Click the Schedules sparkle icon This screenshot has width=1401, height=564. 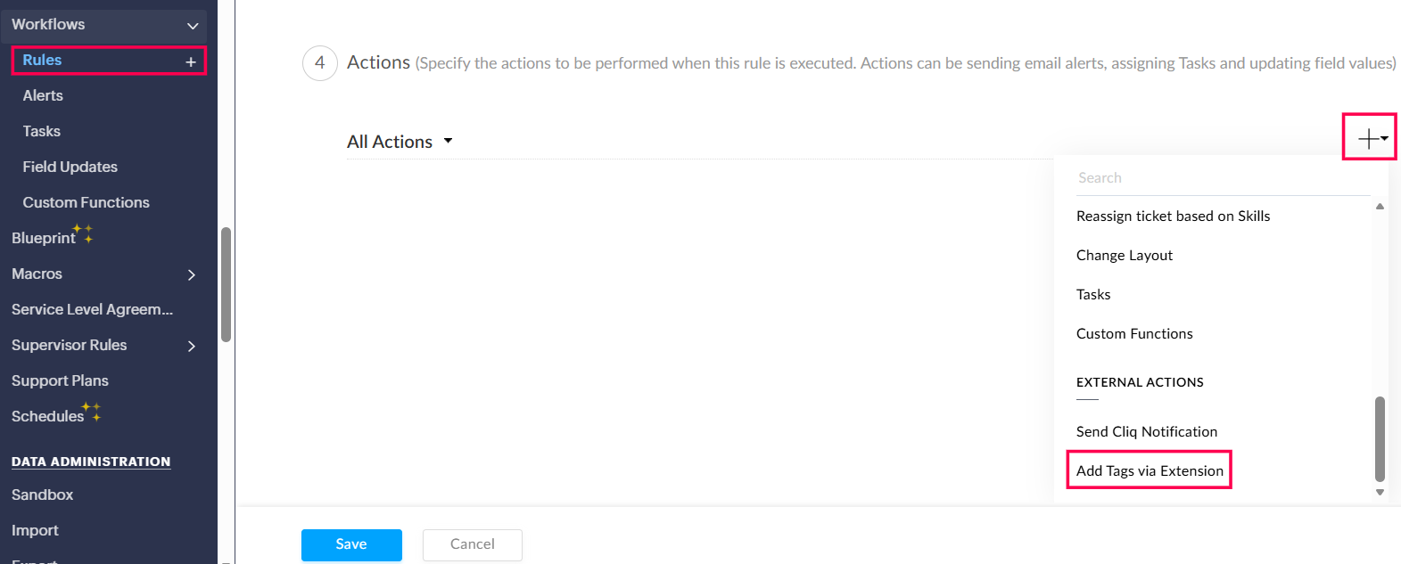tap(93, 412)
